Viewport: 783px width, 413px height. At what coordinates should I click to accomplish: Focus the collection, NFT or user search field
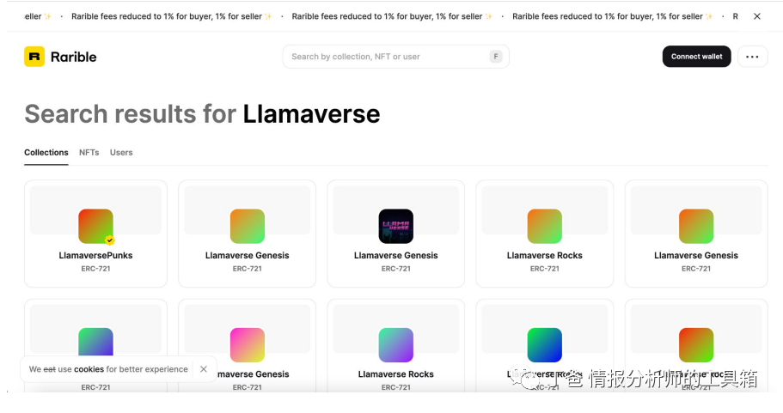coord(396,57)
